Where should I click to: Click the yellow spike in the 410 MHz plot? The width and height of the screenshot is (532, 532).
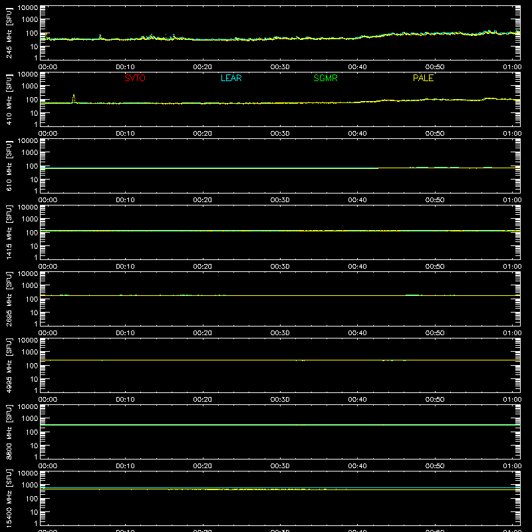pos(74,98)
